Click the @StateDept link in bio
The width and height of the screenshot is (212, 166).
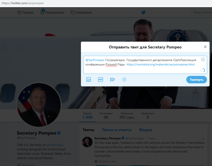(x=55, y=145)
